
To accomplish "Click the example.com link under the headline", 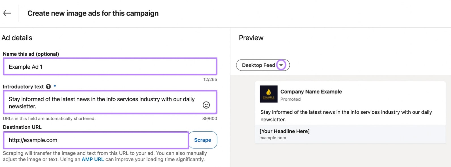I will [272, 138].
